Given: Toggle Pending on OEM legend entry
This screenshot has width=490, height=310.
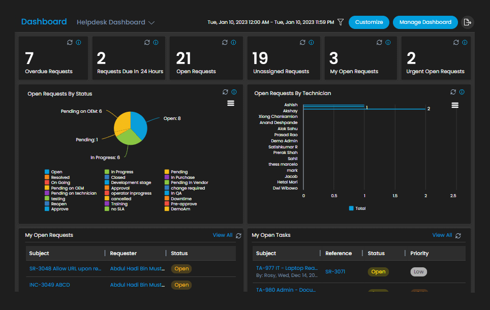Looking at the screenshot, I should coord(65,188).
